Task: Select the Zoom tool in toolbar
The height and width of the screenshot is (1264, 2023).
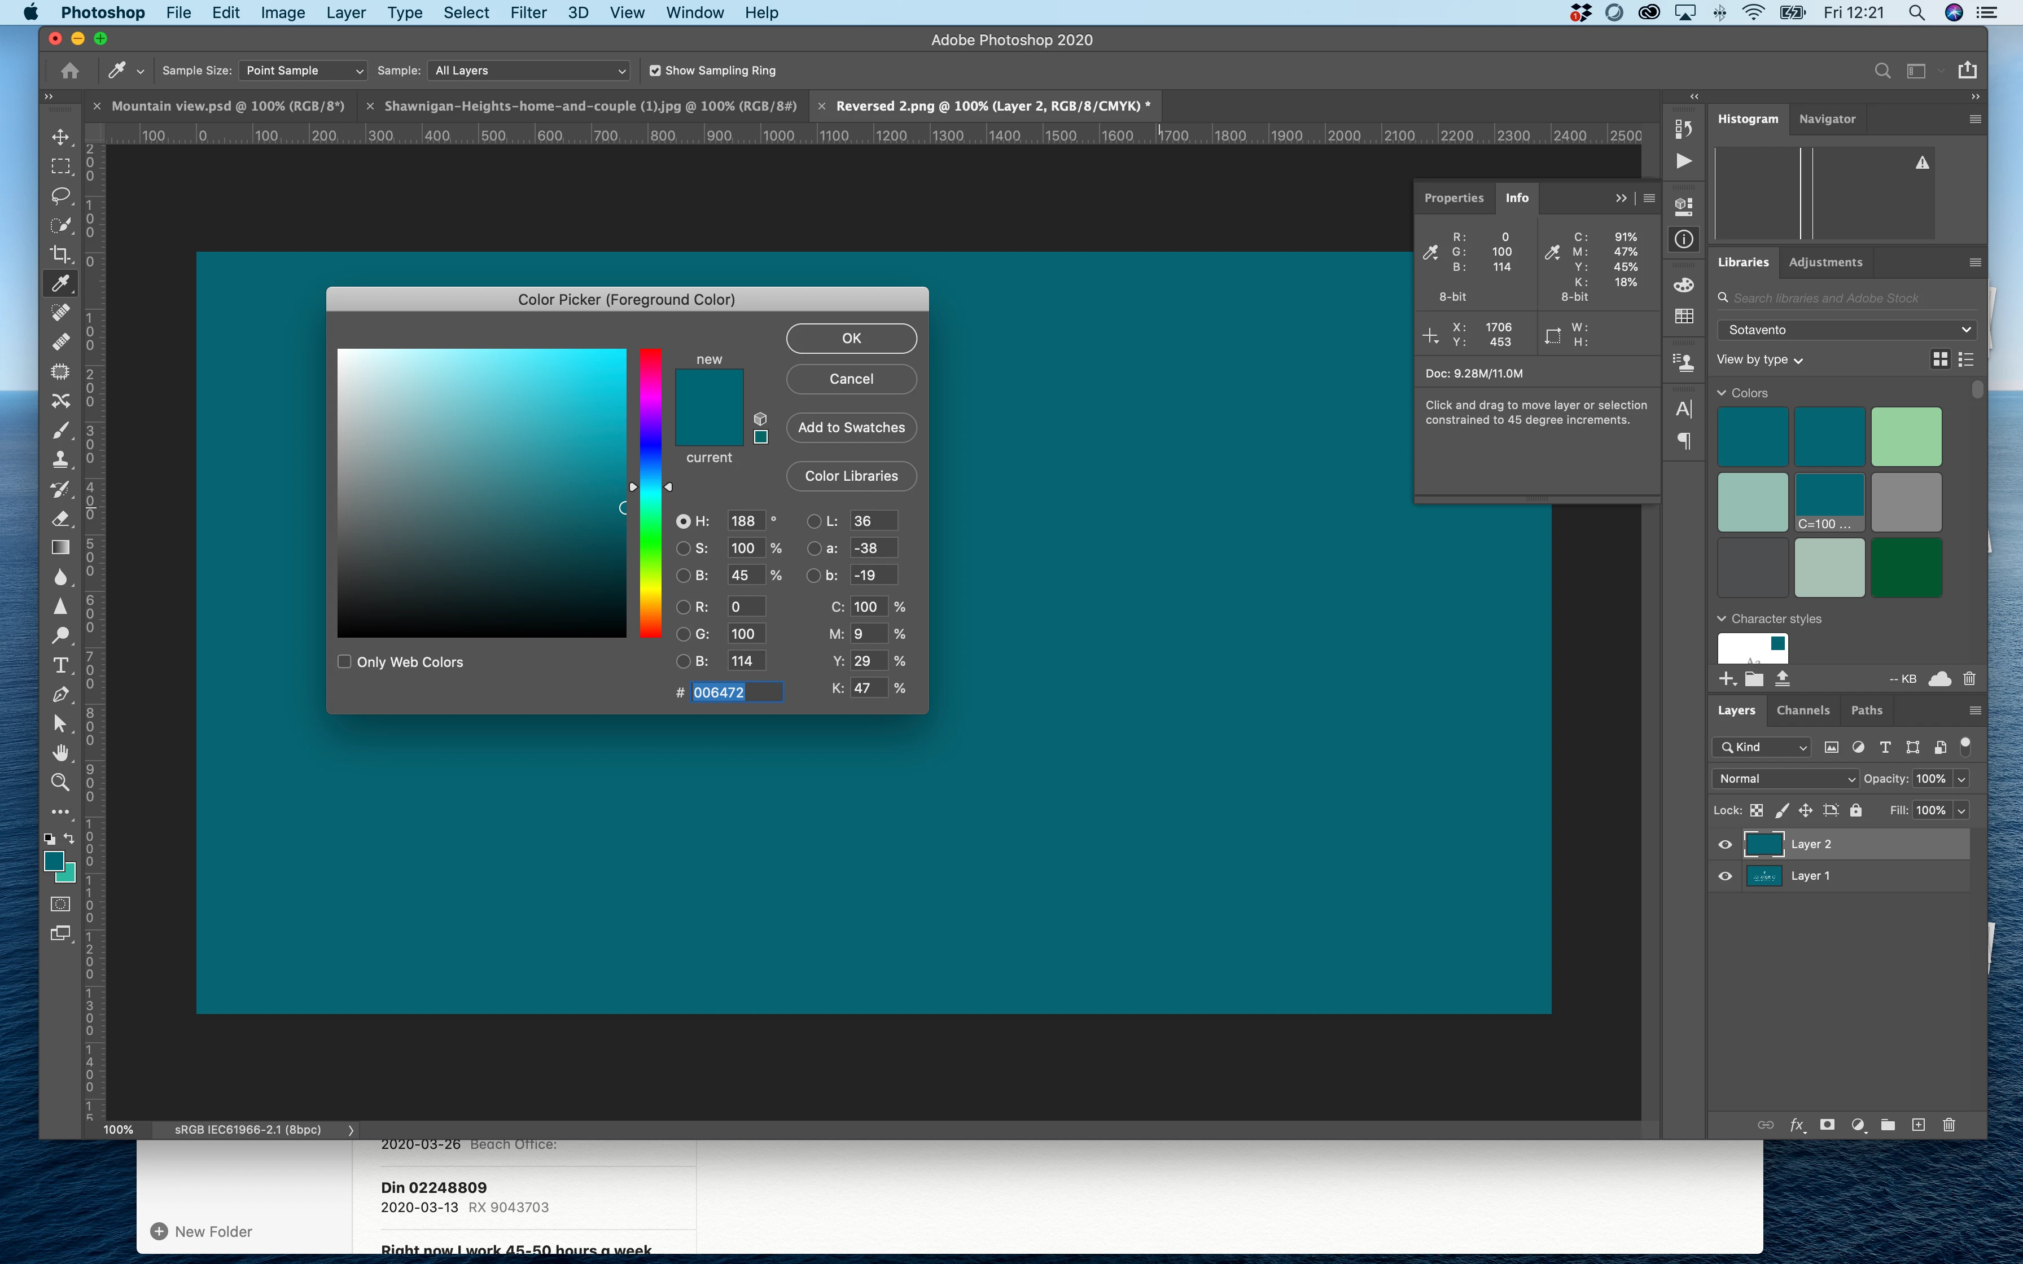Action: click(60, 782)
